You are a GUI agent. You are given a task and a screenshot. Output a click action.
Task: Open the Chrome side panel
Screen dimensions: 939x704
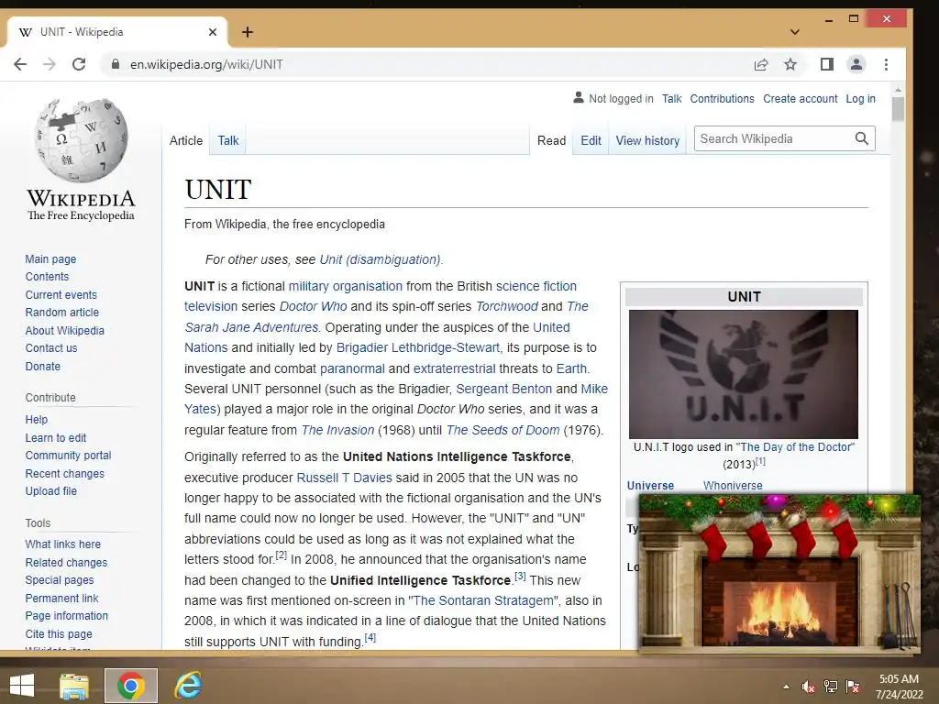827,65
